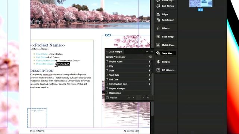This screenshot has height=134, width=239.
Task: Go to first record in Data Merge
Action: point(128,98)
